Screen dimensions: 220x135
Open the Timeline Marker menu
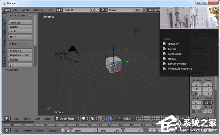pos(27,131)
